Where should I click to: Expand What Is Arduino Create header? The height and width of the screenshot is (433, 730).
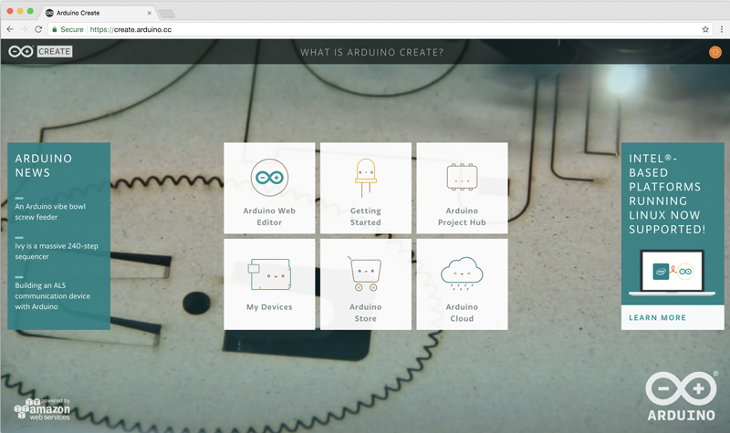pyautogui.click(x=371, y=52)
